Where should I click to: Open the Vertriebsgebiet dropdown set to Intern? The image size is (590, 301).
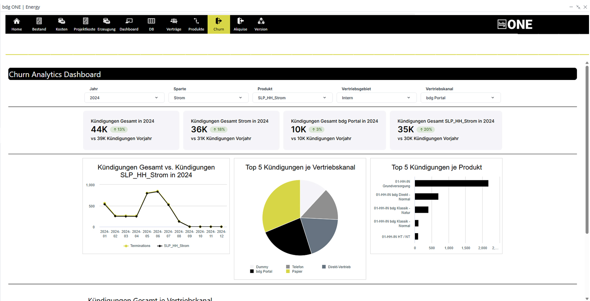tap(376, 98)
